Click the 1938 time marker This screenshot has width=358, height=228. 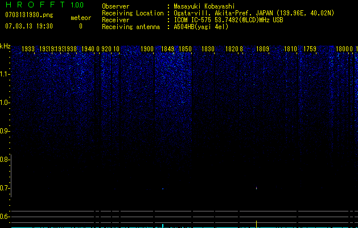click(x=71, y=49)
